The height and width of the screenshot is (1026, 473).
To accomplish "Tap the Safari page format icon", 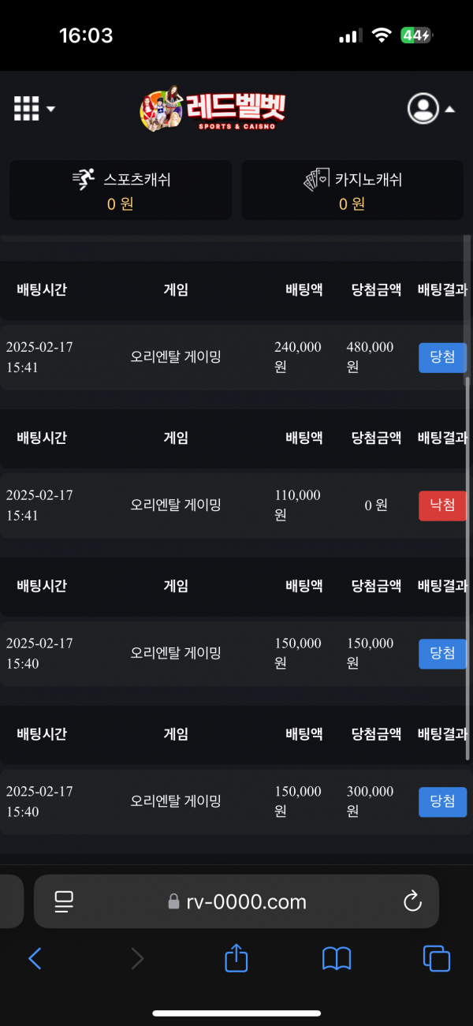I will [64, 901].
